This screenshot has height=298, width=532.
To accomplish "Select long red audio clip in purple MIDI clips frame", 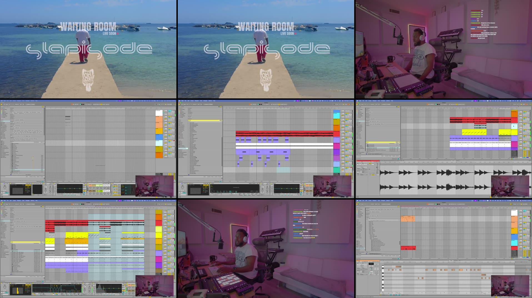I will pos(284,134).
